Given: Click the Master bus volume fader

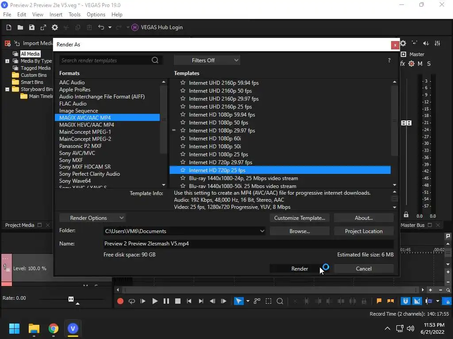Looking at the screenshot, I should click(406, 123).
